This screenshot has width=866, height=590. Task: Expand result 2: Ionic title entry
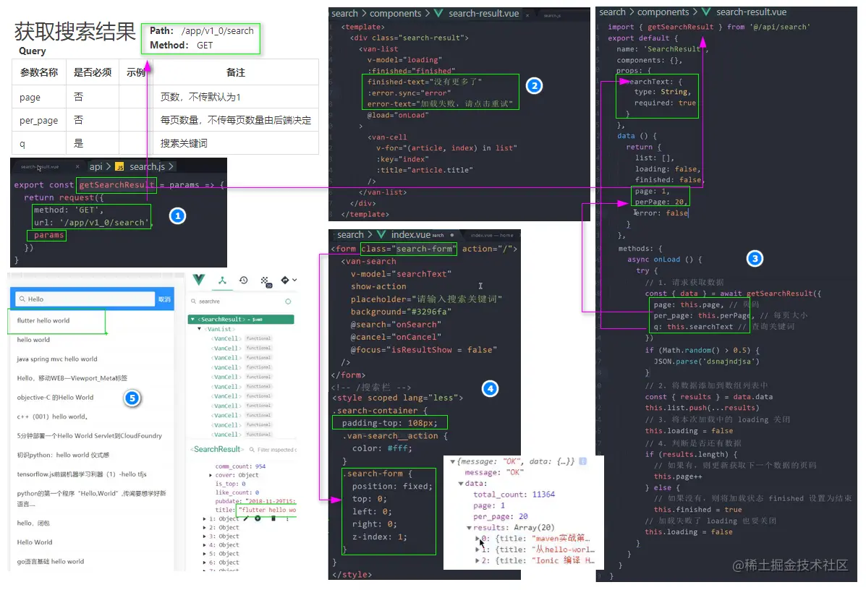477,561
